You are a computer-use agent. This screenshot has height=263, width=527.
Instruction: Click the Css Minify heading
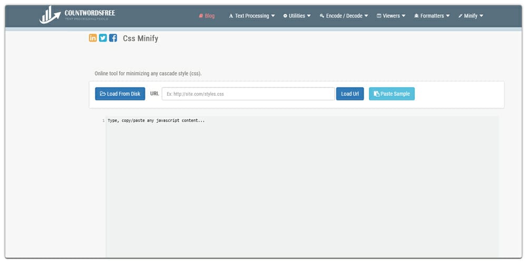141,38
